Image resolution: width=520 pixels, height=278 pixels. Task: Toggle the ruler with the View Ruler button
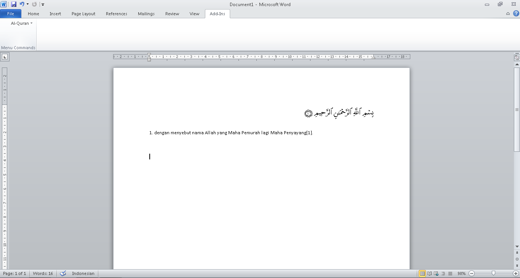(517, 58)
